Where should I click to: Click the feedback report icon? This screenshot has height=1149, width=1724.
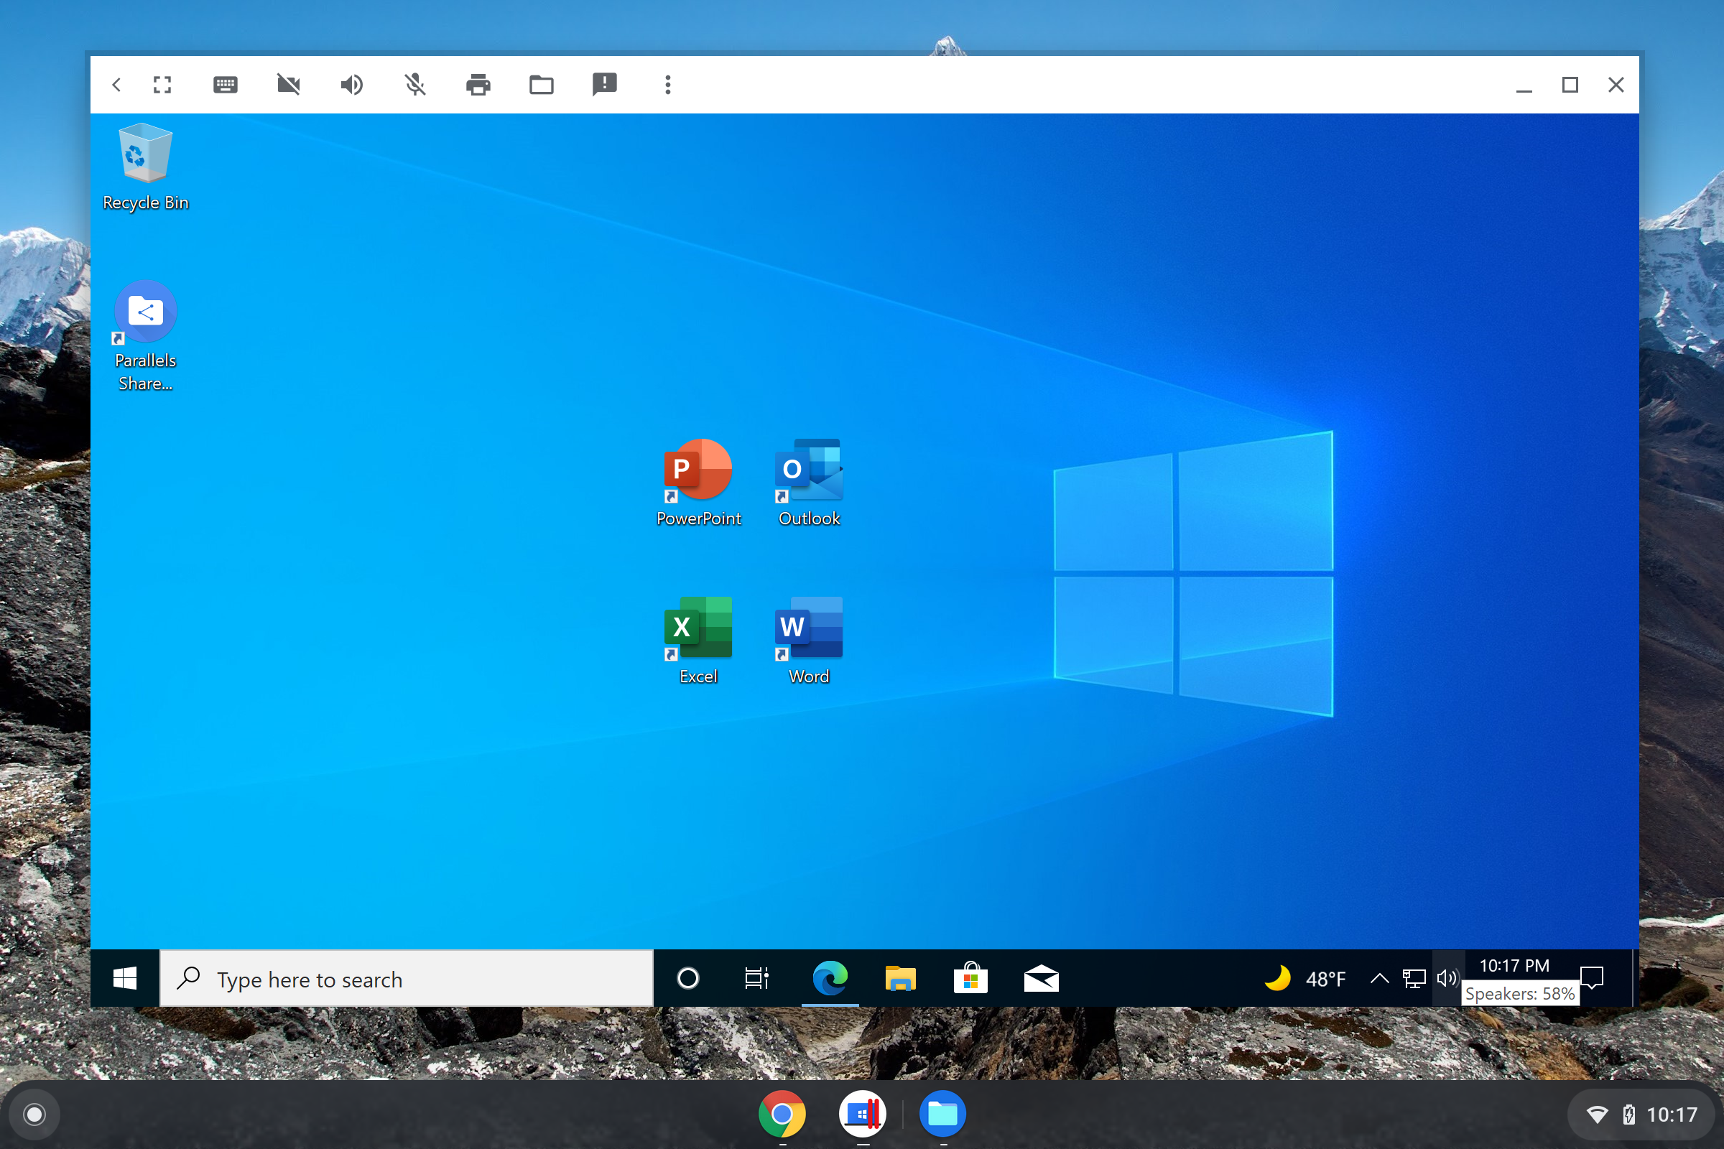(605, 84)
